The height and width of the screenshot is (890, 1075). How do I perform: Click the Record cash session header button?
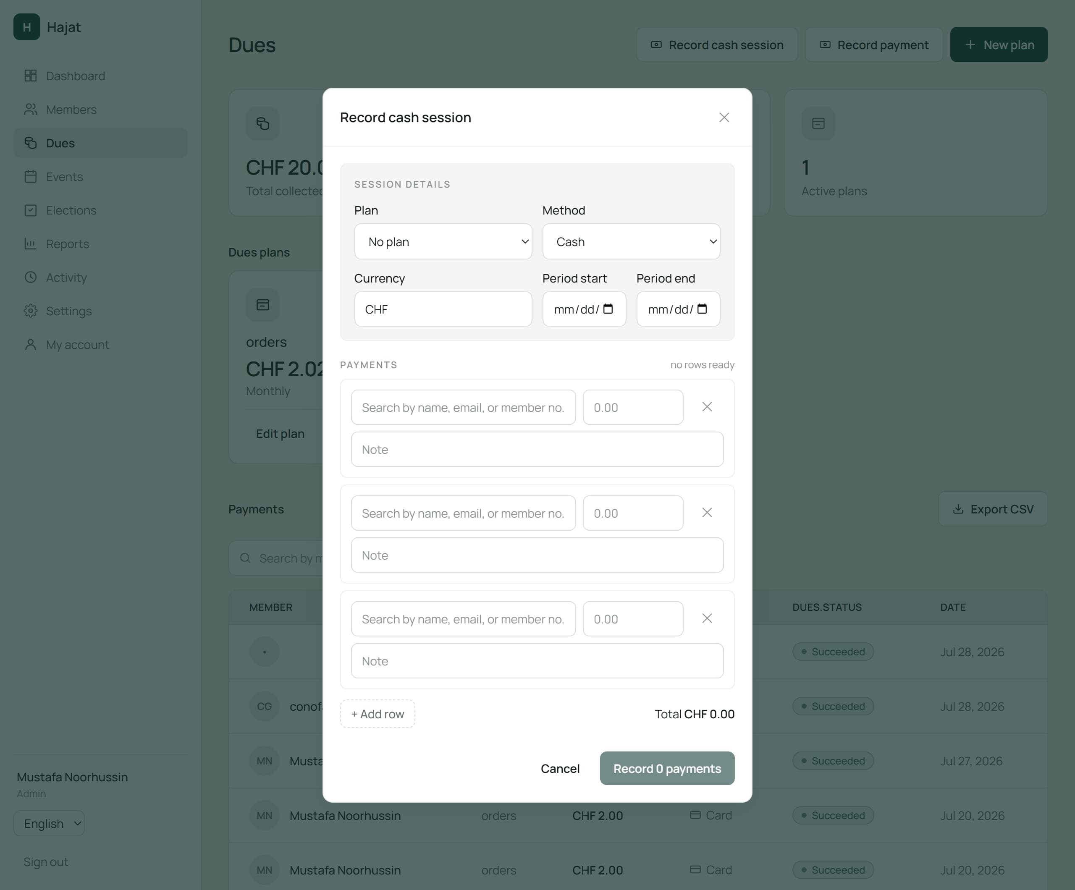pyautogui.click(x=717, y=44)
